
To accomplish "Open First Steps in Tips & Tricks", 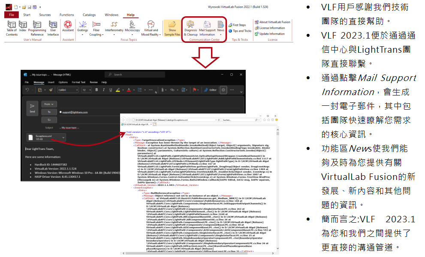I will click(237, 25).
